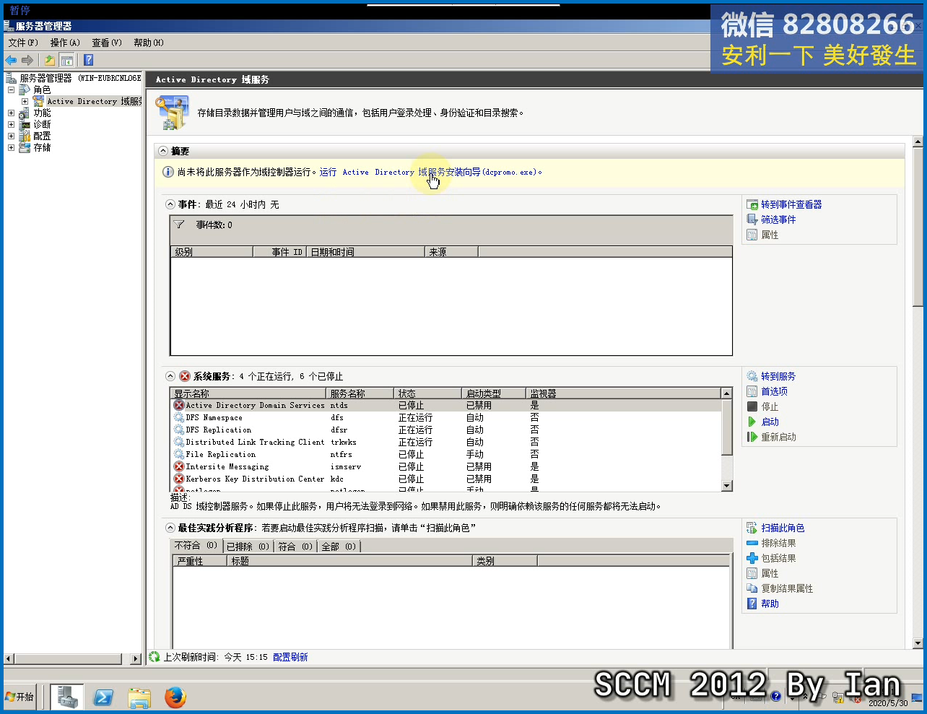Expand the 功能 tree node

(11, 113)
